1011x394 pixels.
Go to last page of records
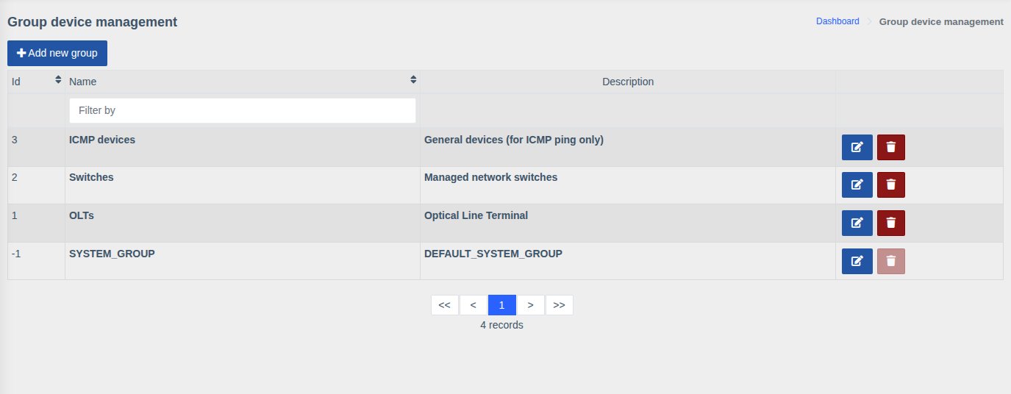[x=559, y=305]
